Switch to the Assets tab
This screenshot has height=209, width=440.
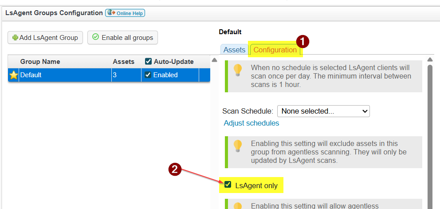[x=234, y=50]
